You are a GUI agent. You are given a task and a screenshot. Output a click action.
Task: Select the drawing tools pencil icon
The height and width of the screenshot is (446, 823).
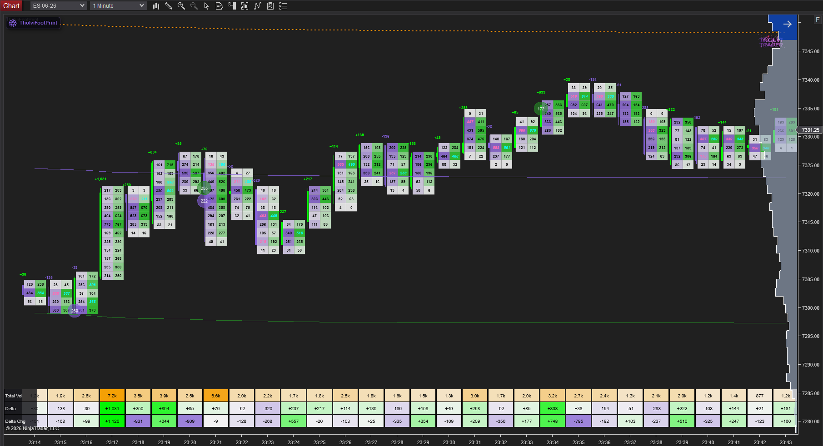[169, 6]
